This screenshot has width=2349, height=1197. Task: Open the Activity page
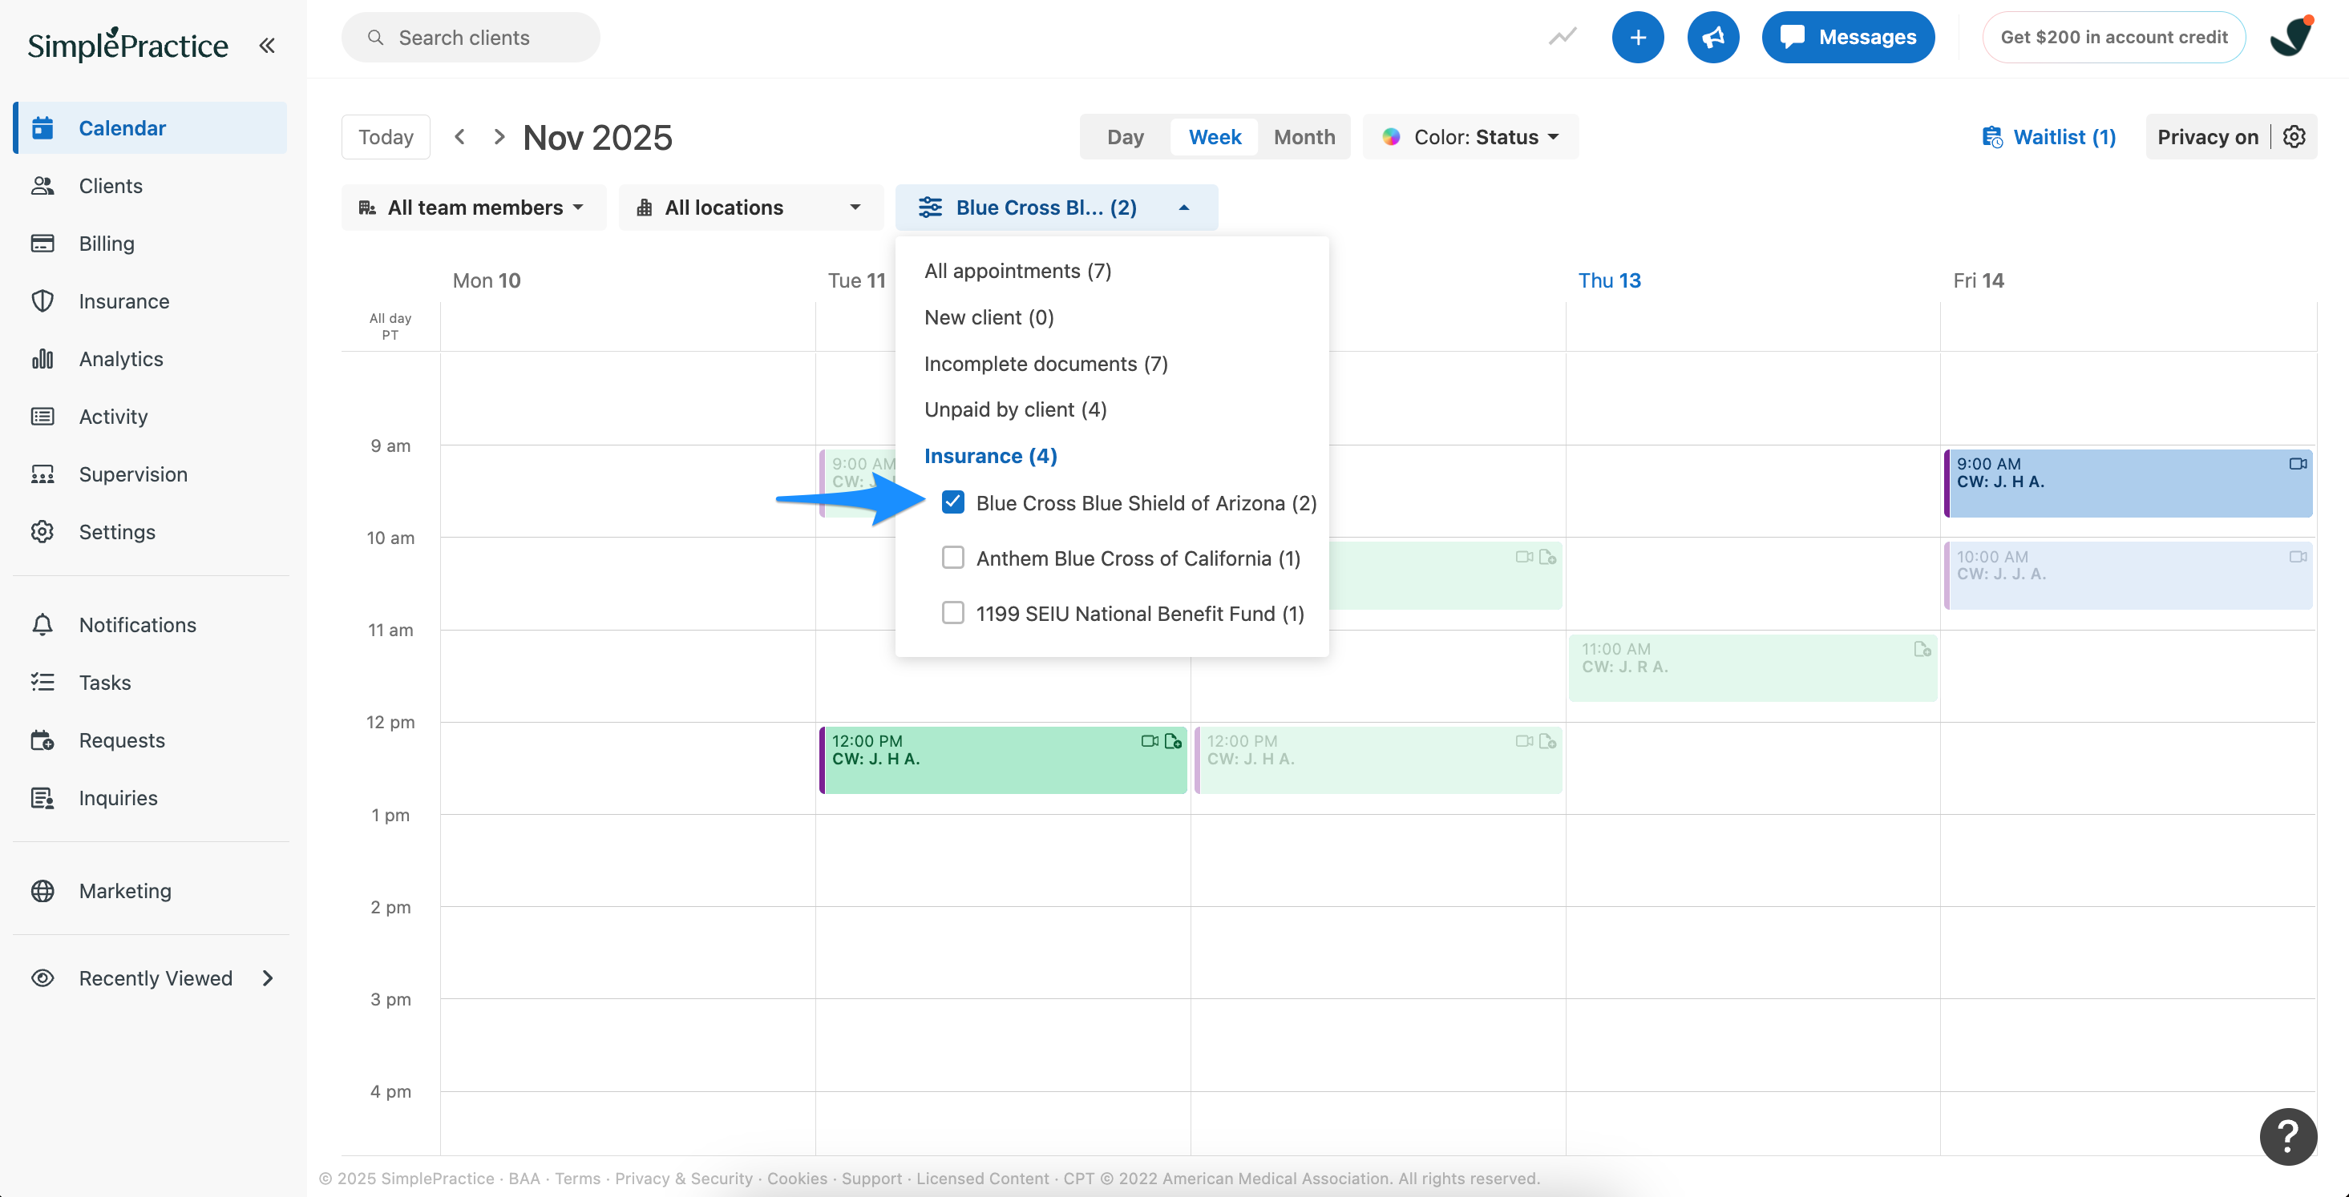click(113, 417)
